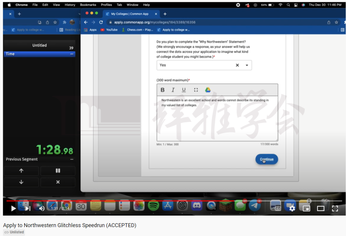The image size is (346, 236).
Task: Open the Chrome menu in menu bar
Action: click(21, 4)
